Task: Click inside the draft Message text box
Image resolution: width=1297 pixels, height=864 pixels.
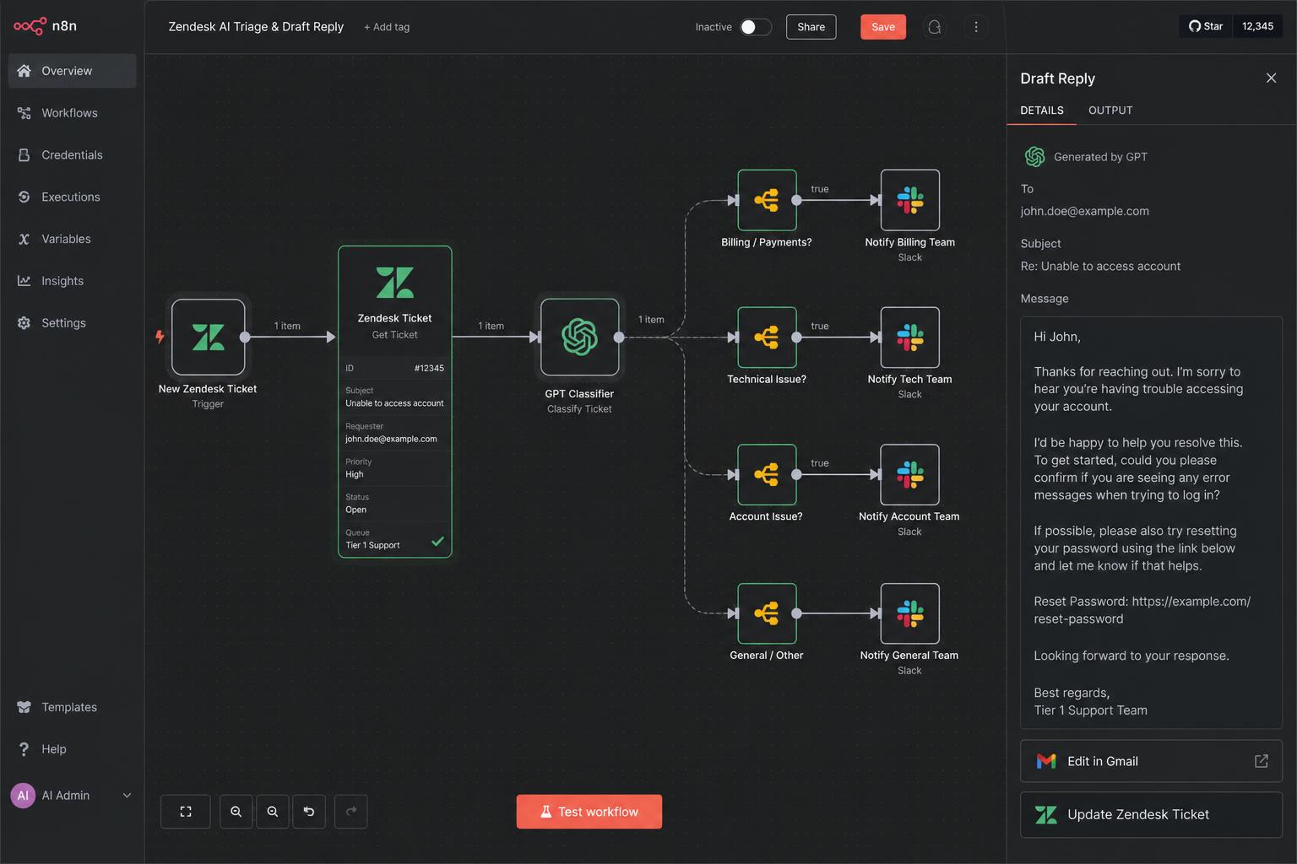Action: coord(1151,522)
